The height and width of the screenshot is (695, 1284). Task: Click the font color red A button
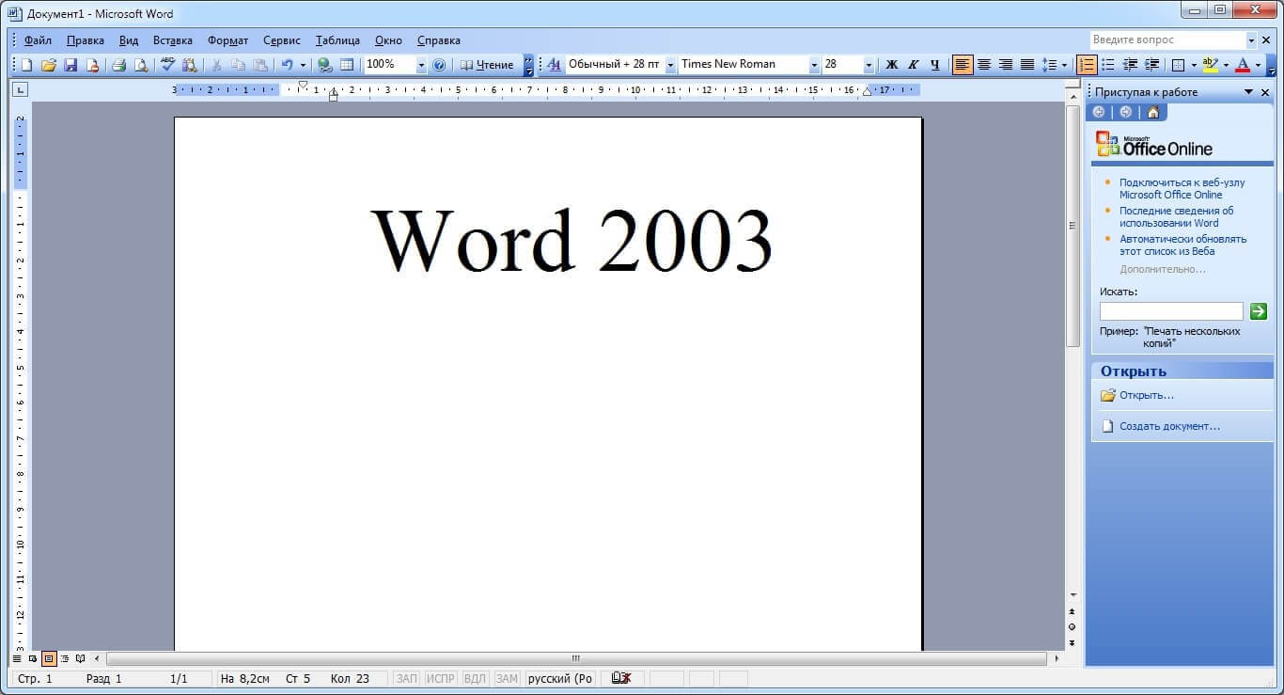pyautogui.click(x=1243, y=65)
